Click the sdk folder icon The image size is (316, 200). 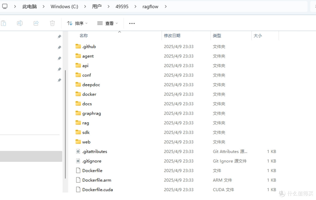tap(78, 132)
